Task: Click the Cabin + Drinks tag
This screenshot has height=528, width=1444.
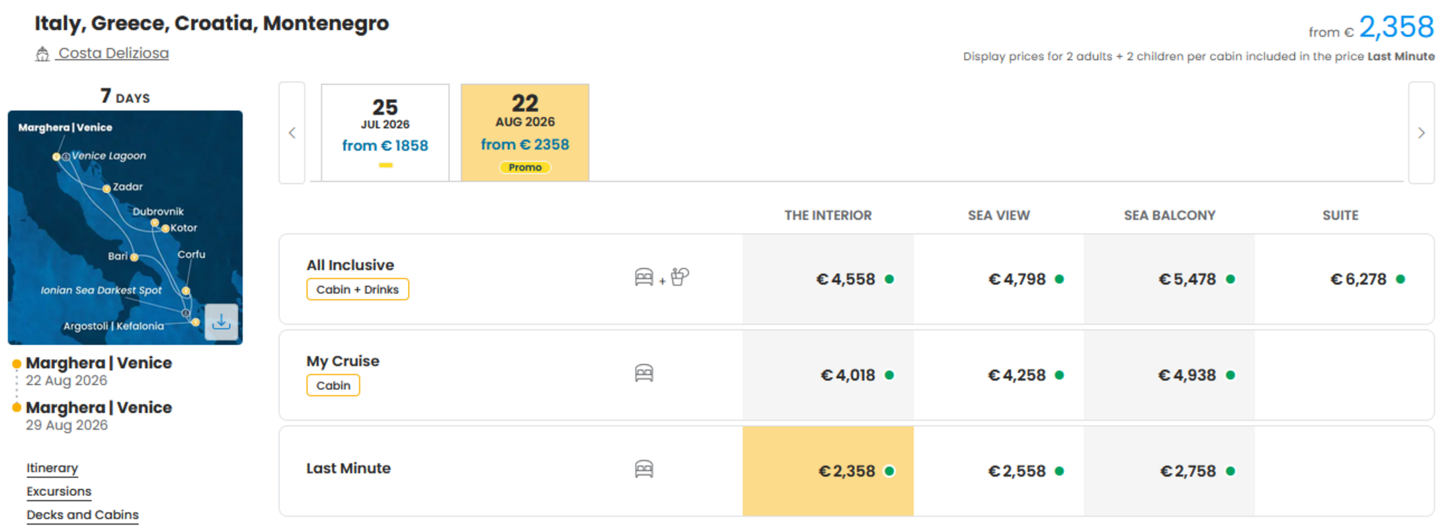Action: pos(358,289)
